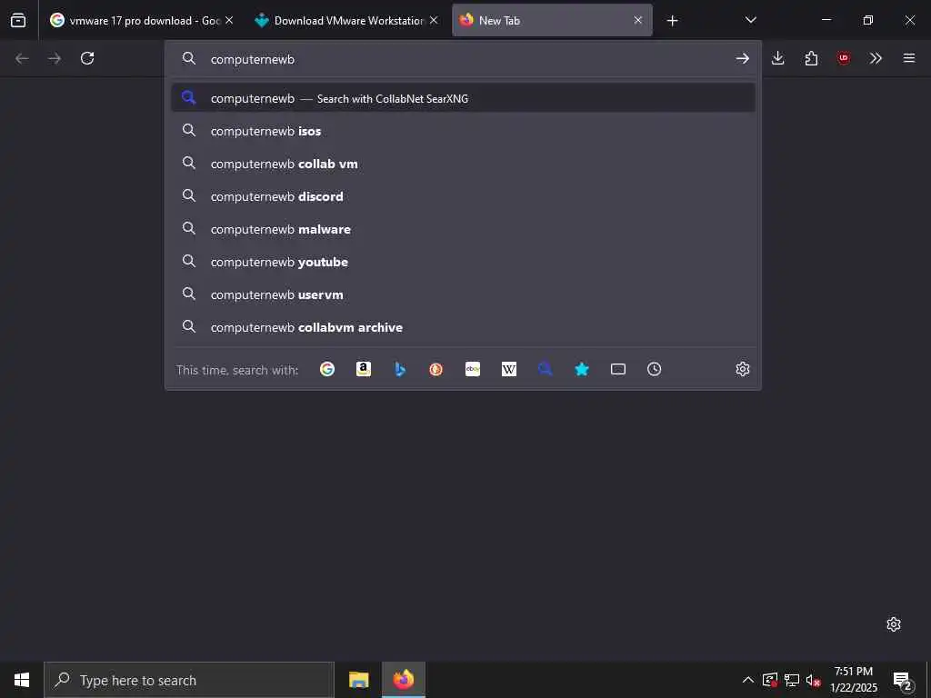Reload the current page
931x698 pixels.
(x=87, y=58)
